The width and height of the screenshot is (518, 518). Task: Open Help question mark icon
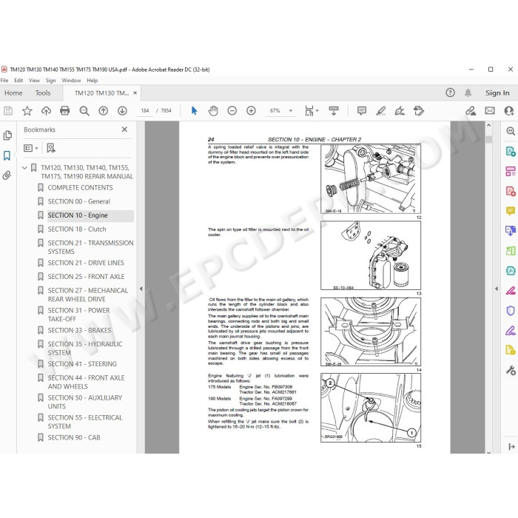coord(450,92)
